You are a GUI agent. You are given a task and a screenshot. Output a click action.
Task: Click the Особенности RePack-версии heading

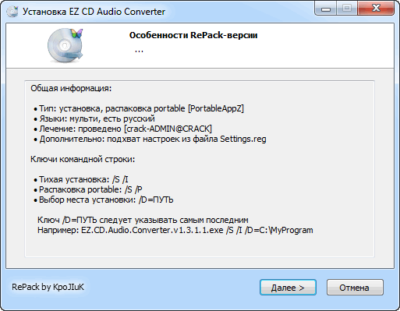click(x=193, y=35)
